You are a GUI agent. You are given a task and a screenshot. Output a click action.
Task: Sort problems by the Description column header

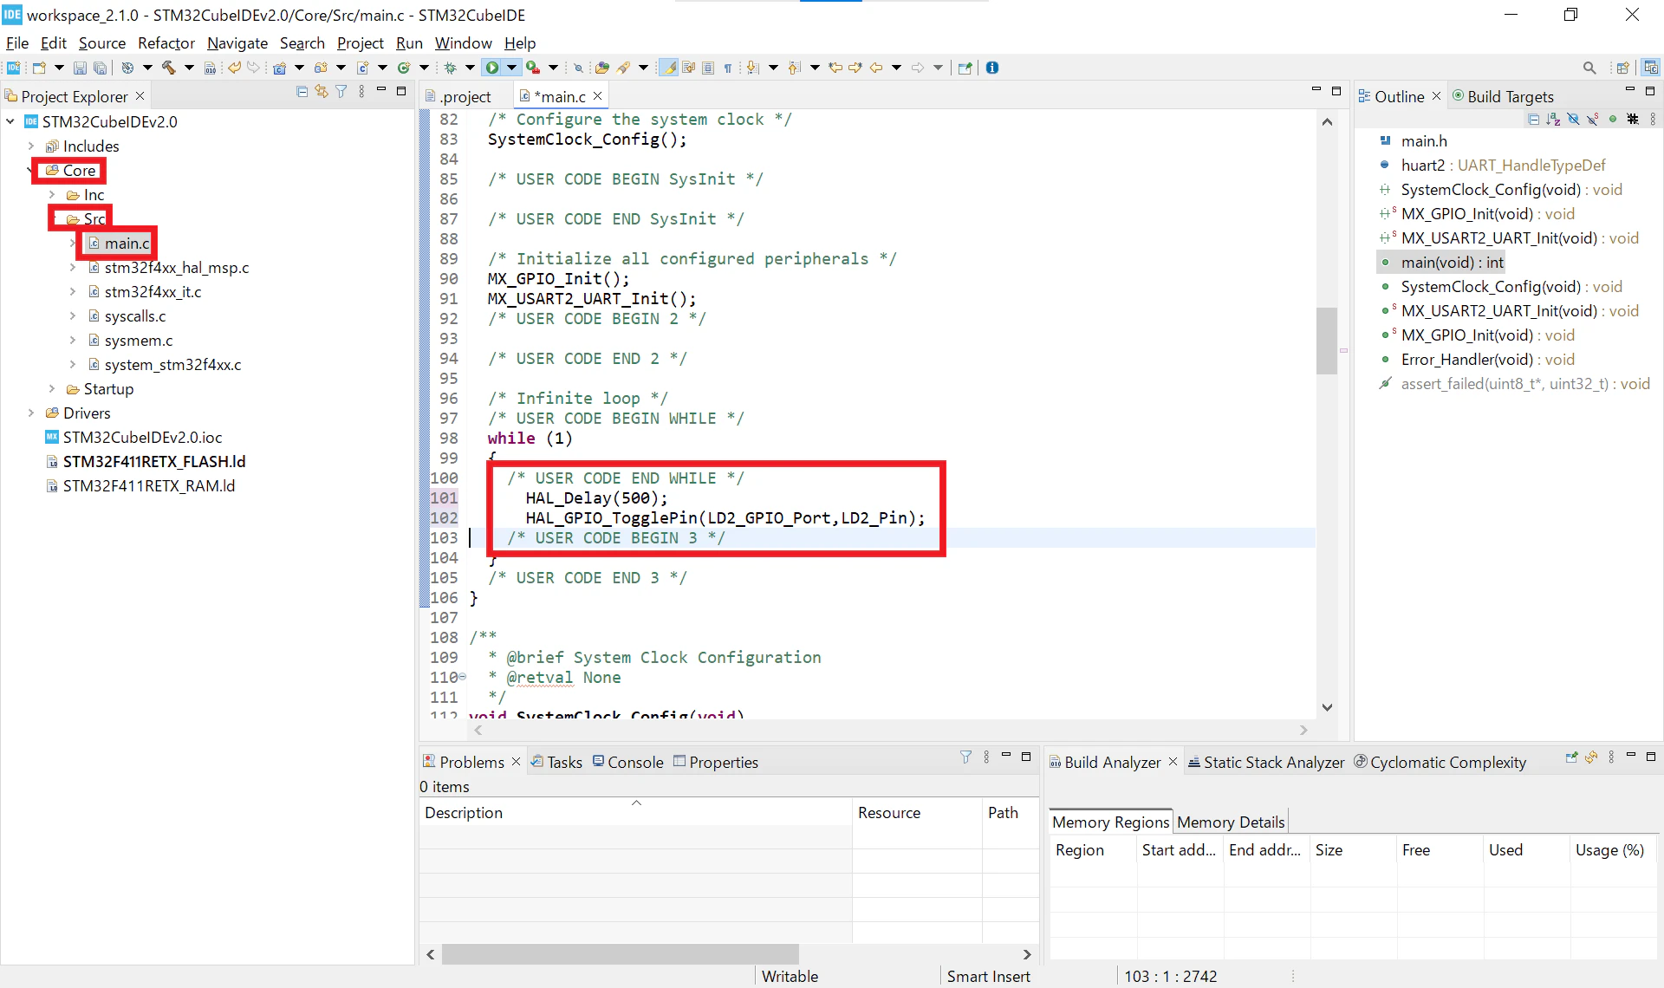pos(635,813)
